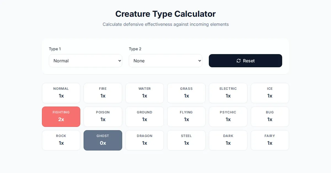Screen dimensions: 331x173
Task: Select the Flying type card
Action: coord(186,117)
